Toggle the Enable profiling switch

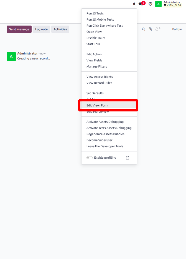(x=90, y=158)
